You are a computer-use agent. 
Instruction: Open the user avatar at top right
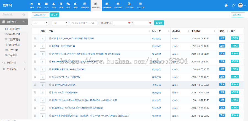point(241,5)
